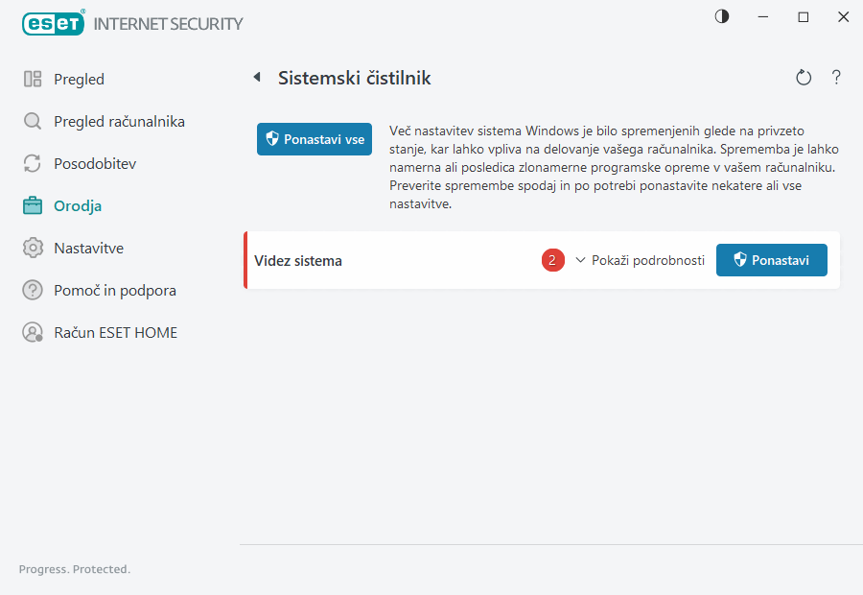Click the chevron next to Pokaži podrobnosti

580,260
